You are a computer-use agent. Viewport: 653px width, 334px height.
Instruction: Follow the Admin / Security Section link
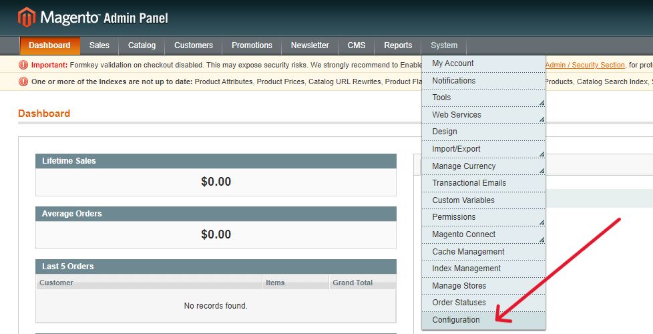[x=585, y=65]
